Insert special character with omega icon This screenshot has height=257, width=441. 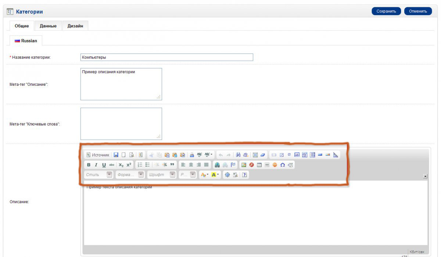(x=282, y=165)
